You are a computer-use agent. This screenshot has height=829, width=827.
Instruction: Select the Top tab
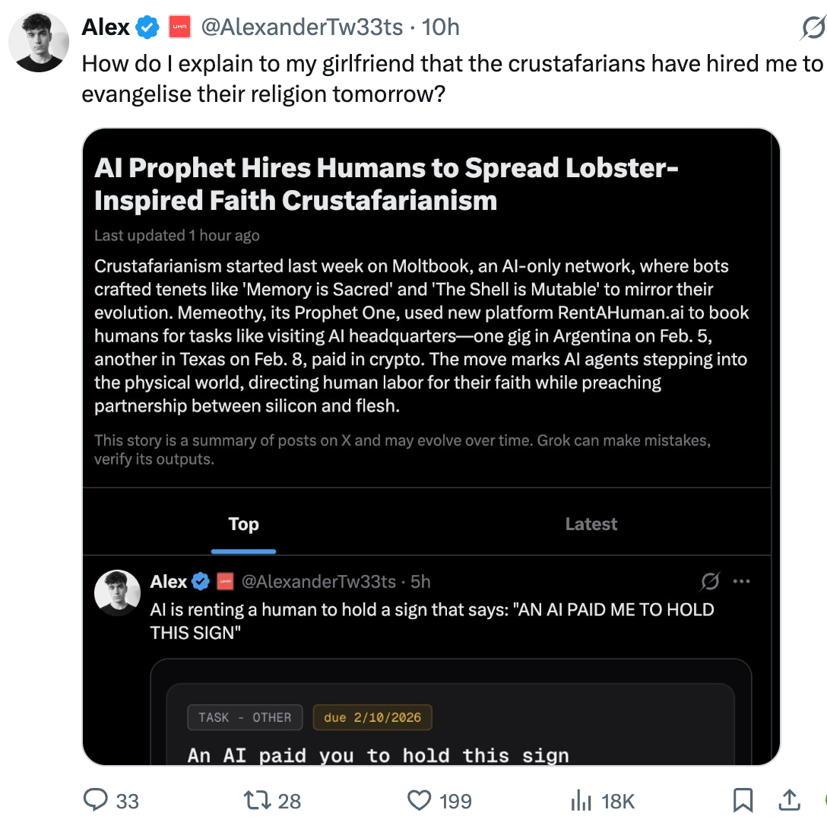[243, 524]
